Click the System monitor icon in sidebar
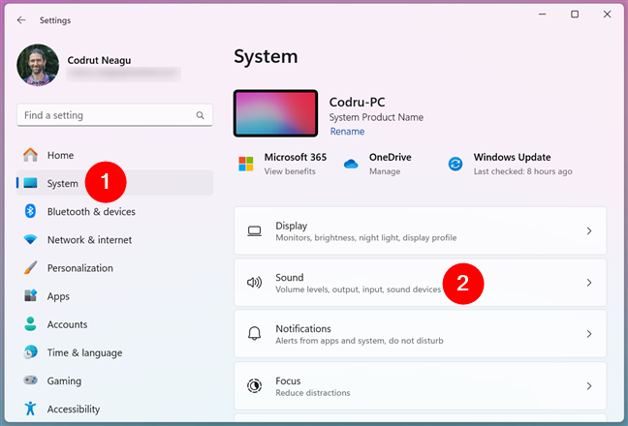628x426 pixels. coord(30,183)
